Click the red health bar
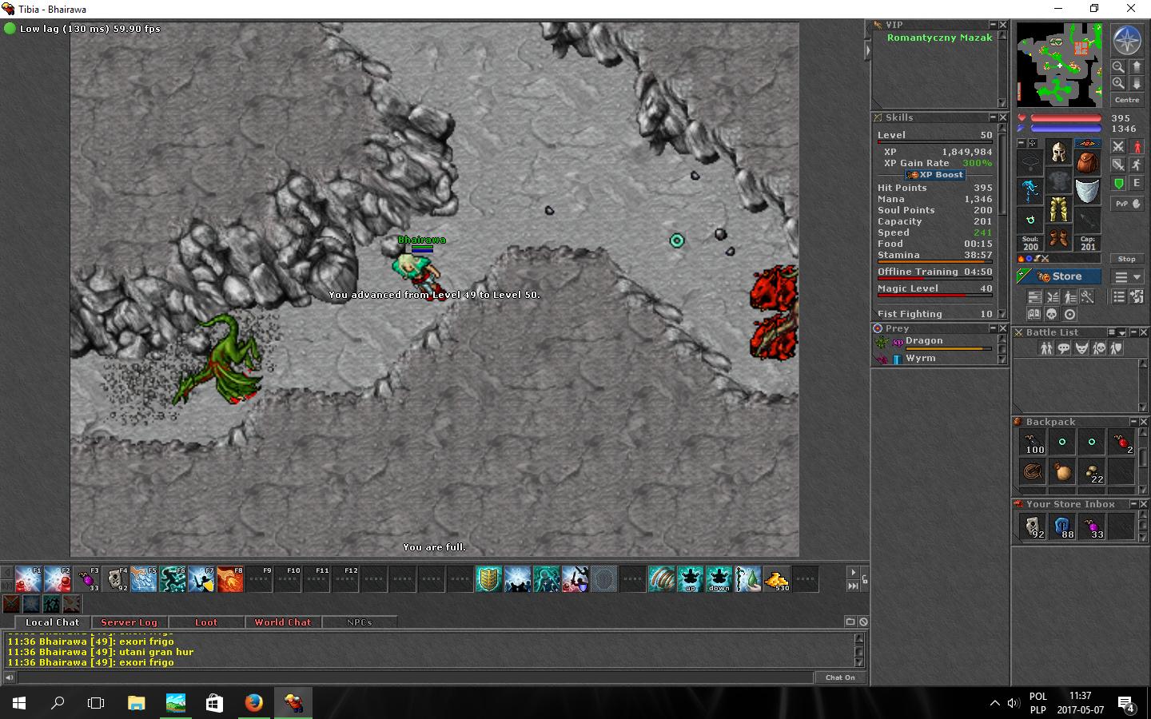Viewport: 1151px width, 719px height. click(x=1066, y=118)
